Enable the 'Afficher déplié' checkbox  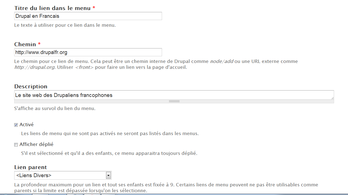(16, 145)
